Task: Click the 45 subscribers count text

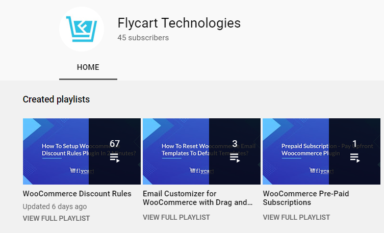Action: click(143, 38)
